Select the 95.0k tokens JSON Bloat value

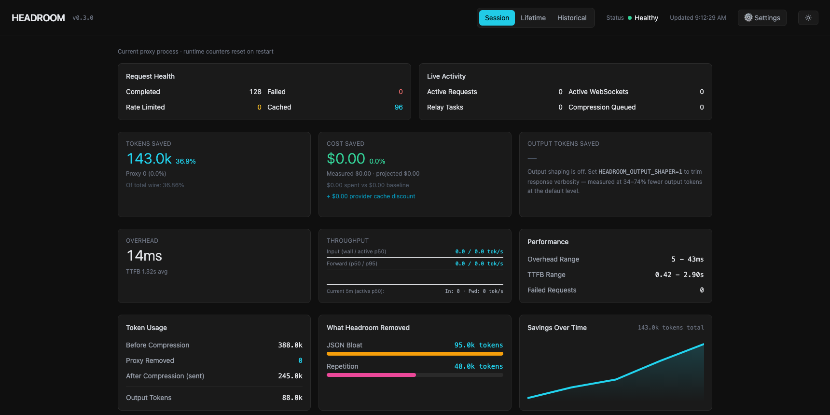[x=479, y=345]
